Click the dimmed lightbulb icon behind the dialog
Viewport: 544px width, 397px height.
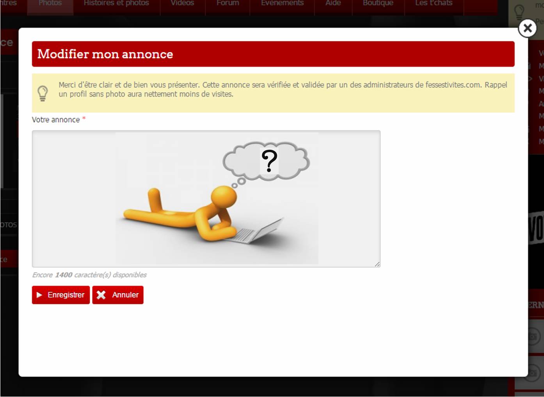click(x=519, y=13)
